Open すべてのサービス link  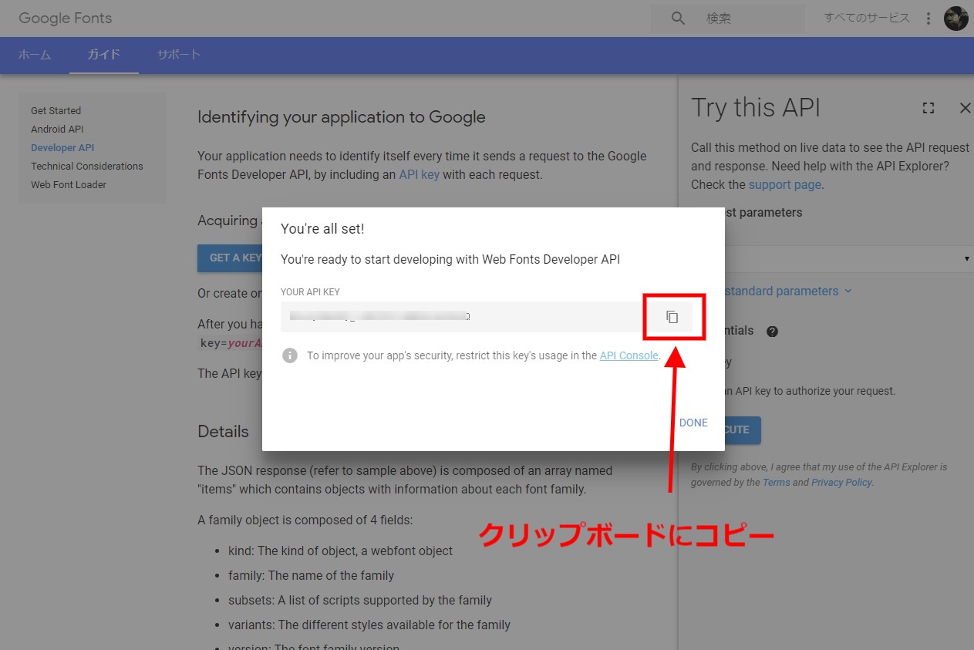click(x=867, y=18)
